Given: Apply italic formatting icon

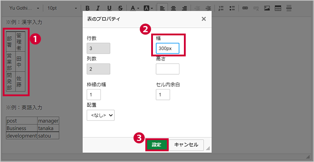Looking at the screenshot, I should [x=98, y=8].
